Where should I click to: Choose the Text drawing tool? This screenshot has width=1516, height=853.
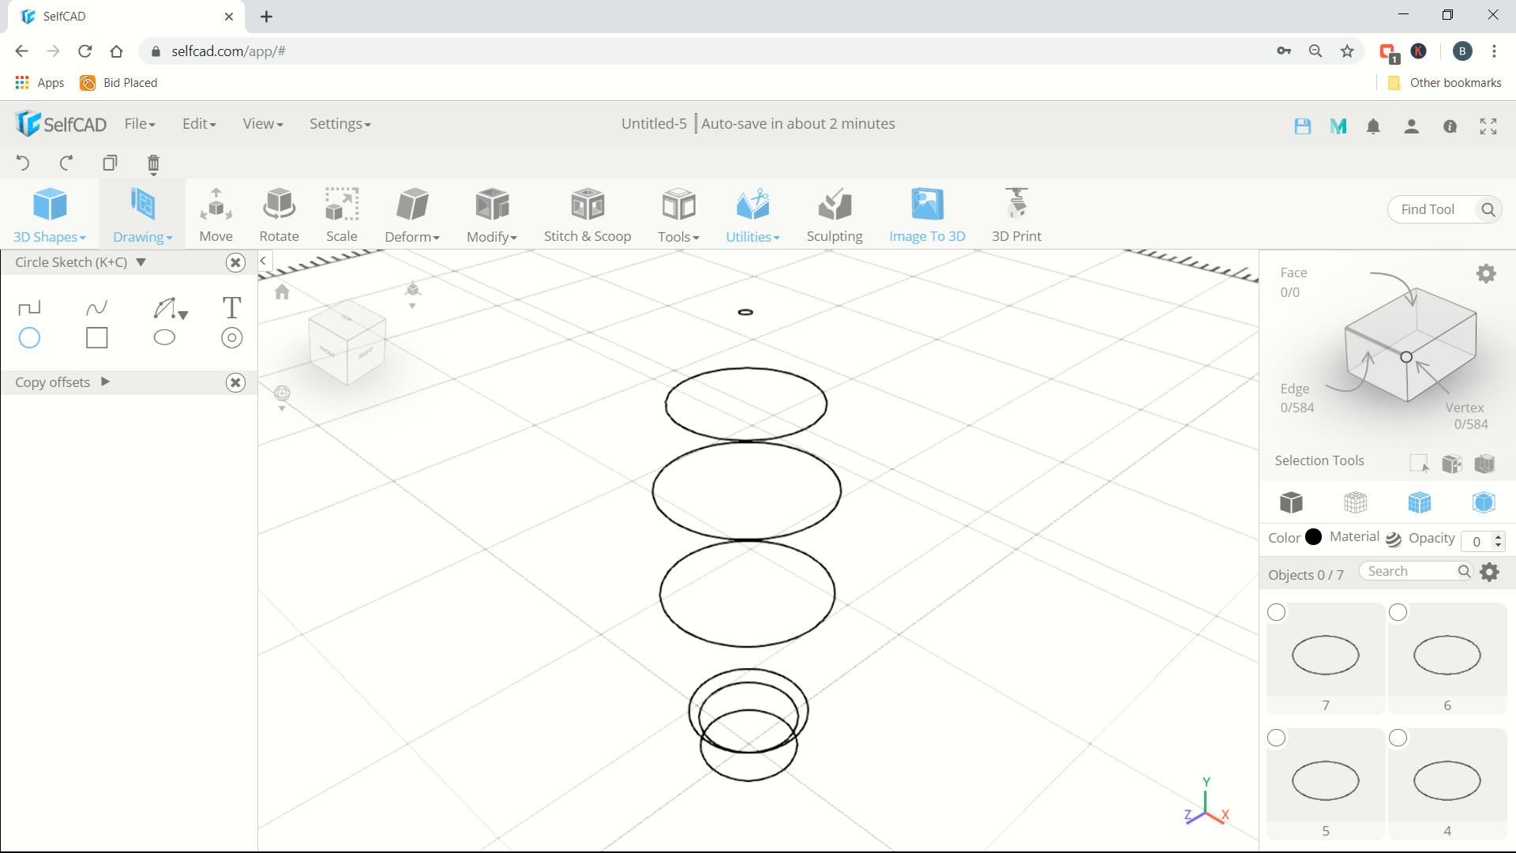point(231,307)
